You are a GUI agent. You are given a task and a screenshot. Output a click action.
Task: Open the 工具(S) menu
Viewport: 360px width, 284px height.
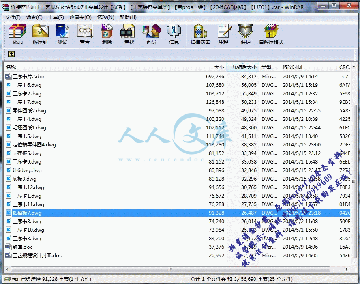point(56,17)
